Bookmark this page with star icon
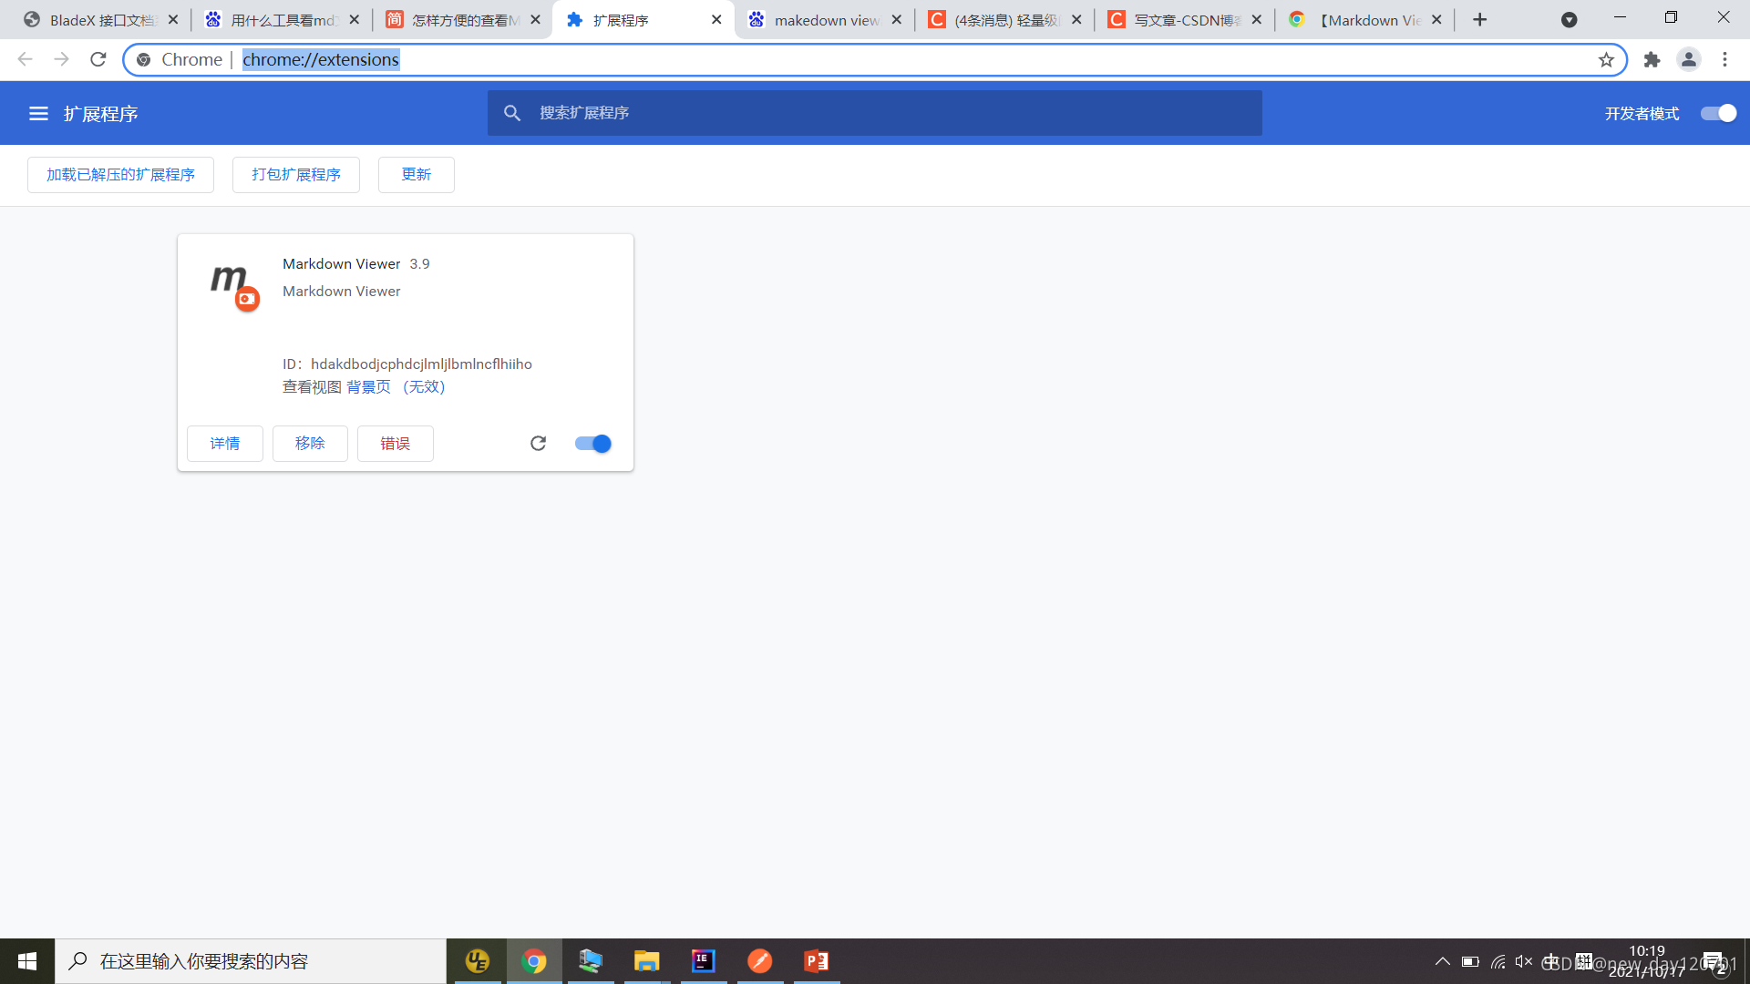The height and width of the screenshot is (984, 1750). 1606,60
